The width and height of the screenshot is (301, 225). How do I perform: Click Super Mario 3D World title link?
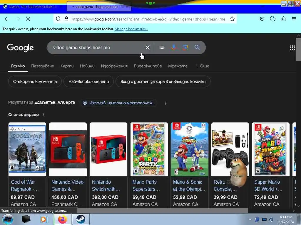[x=268, y=185]
